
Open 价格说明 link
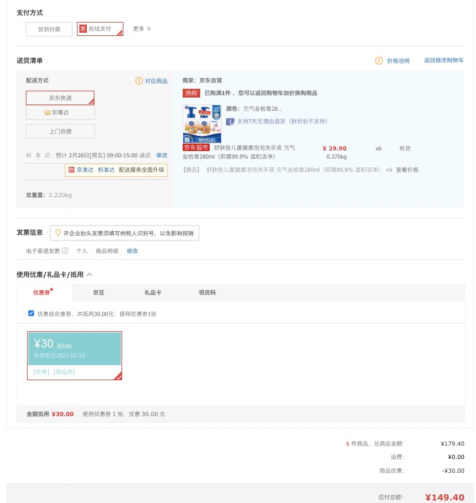[x=398, y=60]
